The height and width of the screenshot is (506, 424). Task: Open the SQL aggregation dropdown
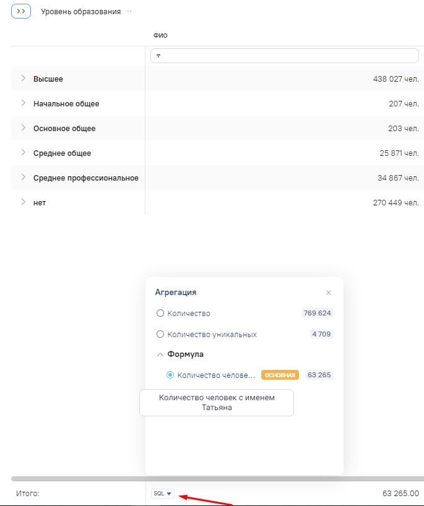[x=163, y=494]
